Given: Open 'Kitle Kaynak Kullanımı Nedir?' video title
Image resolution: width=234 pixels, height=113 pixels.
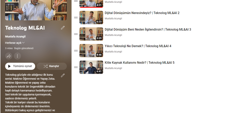Looking at the screenshot, I should point(139,63).
